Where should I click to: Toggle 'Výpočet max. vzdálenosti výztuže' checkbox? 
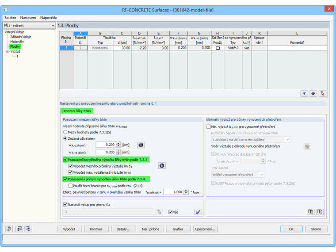[x=70, y=172]
